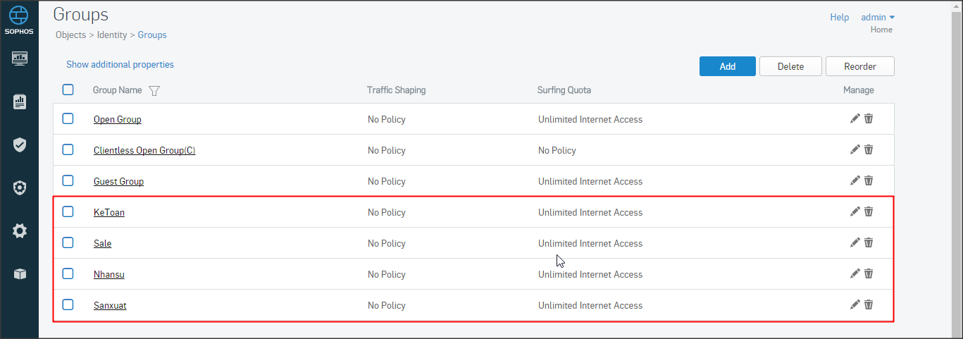Expand the admin user dropdown
The height and width of the screenshot is (339, 963).
pos(878,18)
